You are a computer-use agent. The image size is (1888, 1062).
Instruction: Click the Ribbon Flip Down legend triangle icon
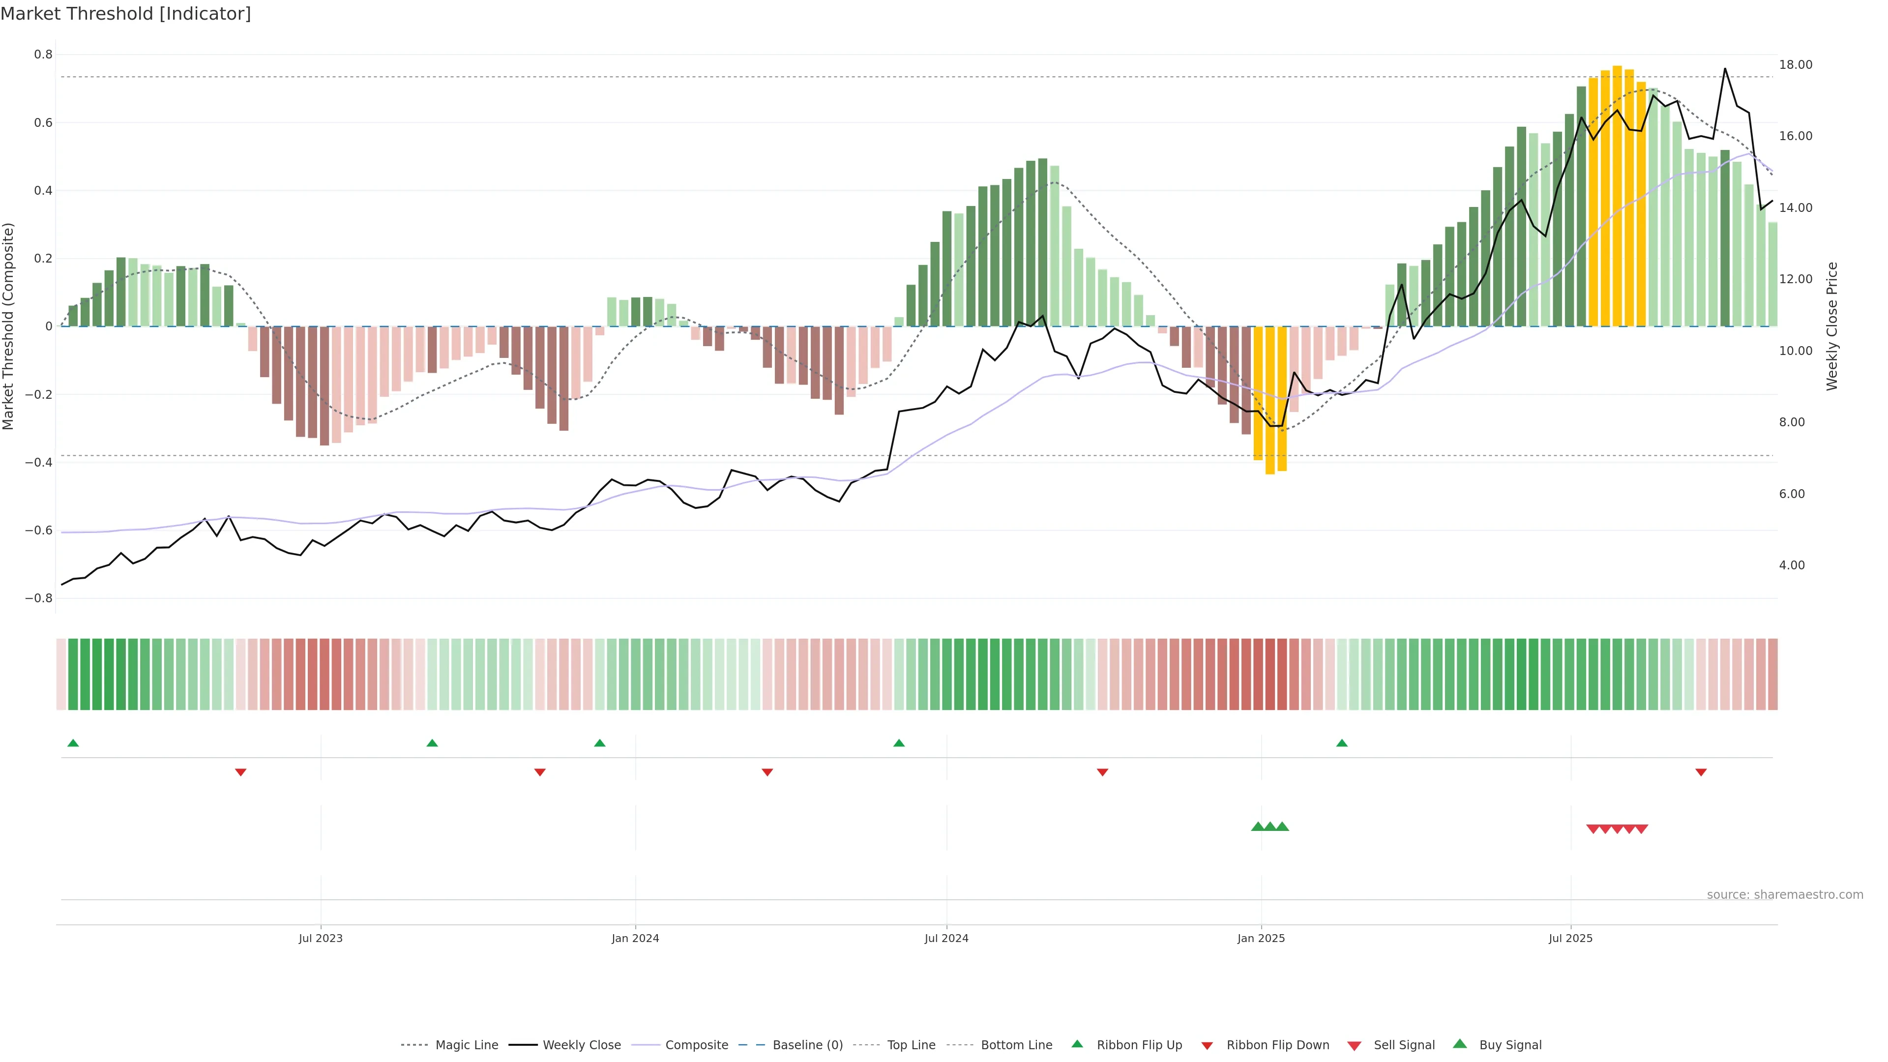pos(1207,1045)
